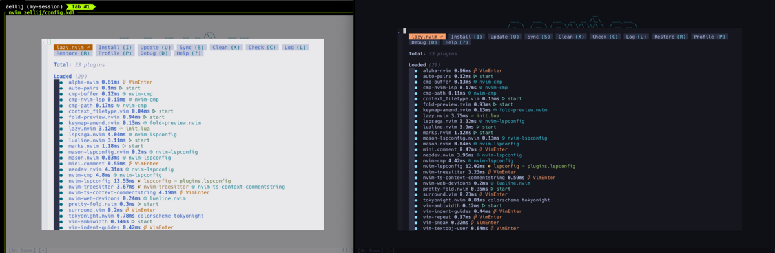Click the bullet icon beside lspsaga.nvim in light window
This screenshot has height=253, width=775.
(x=61, y=134)
